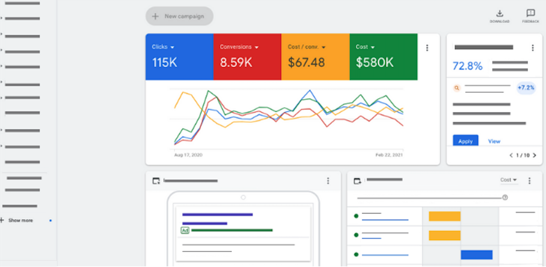
Task: Click the +7.2% score badge
Action: 526,88
